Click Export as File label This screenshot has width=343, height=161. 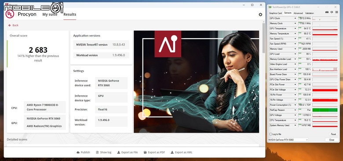coord(129,152)
